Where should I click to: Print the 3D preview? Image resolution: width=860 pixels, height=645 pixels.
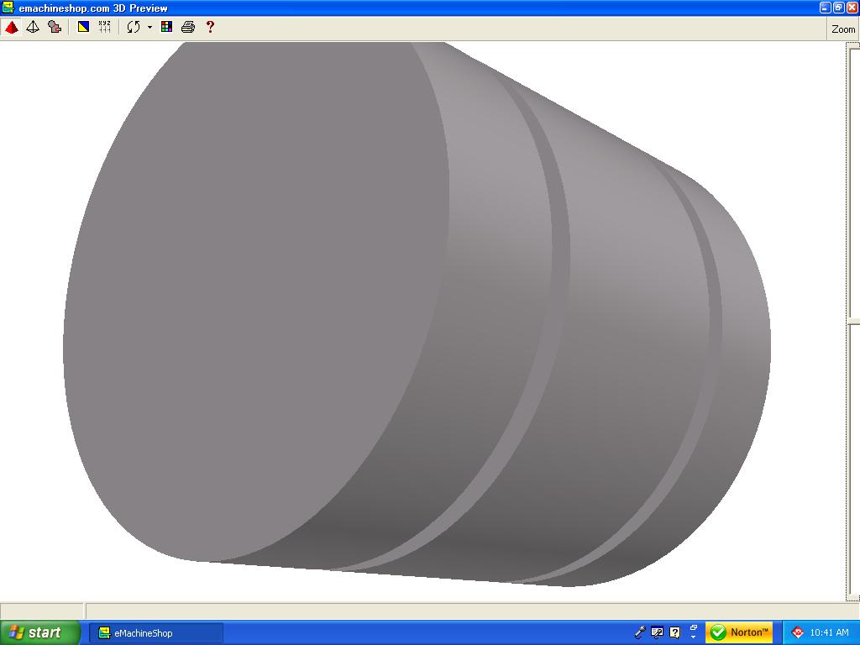pos(188,27)
